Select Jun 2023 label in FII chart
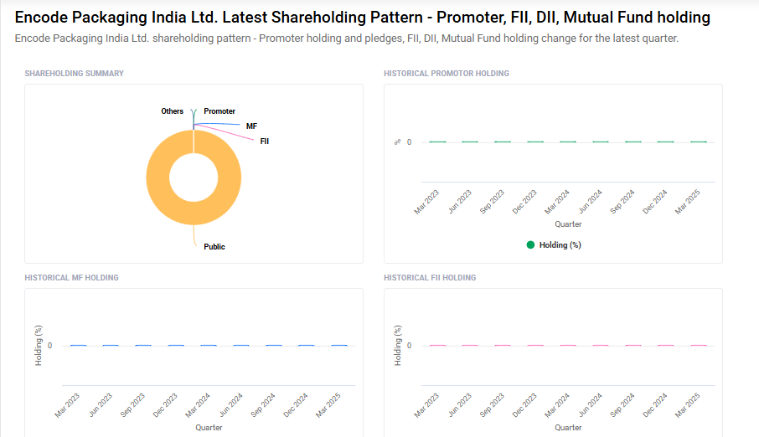Viewport: 759px width, 437px height. 459,405
